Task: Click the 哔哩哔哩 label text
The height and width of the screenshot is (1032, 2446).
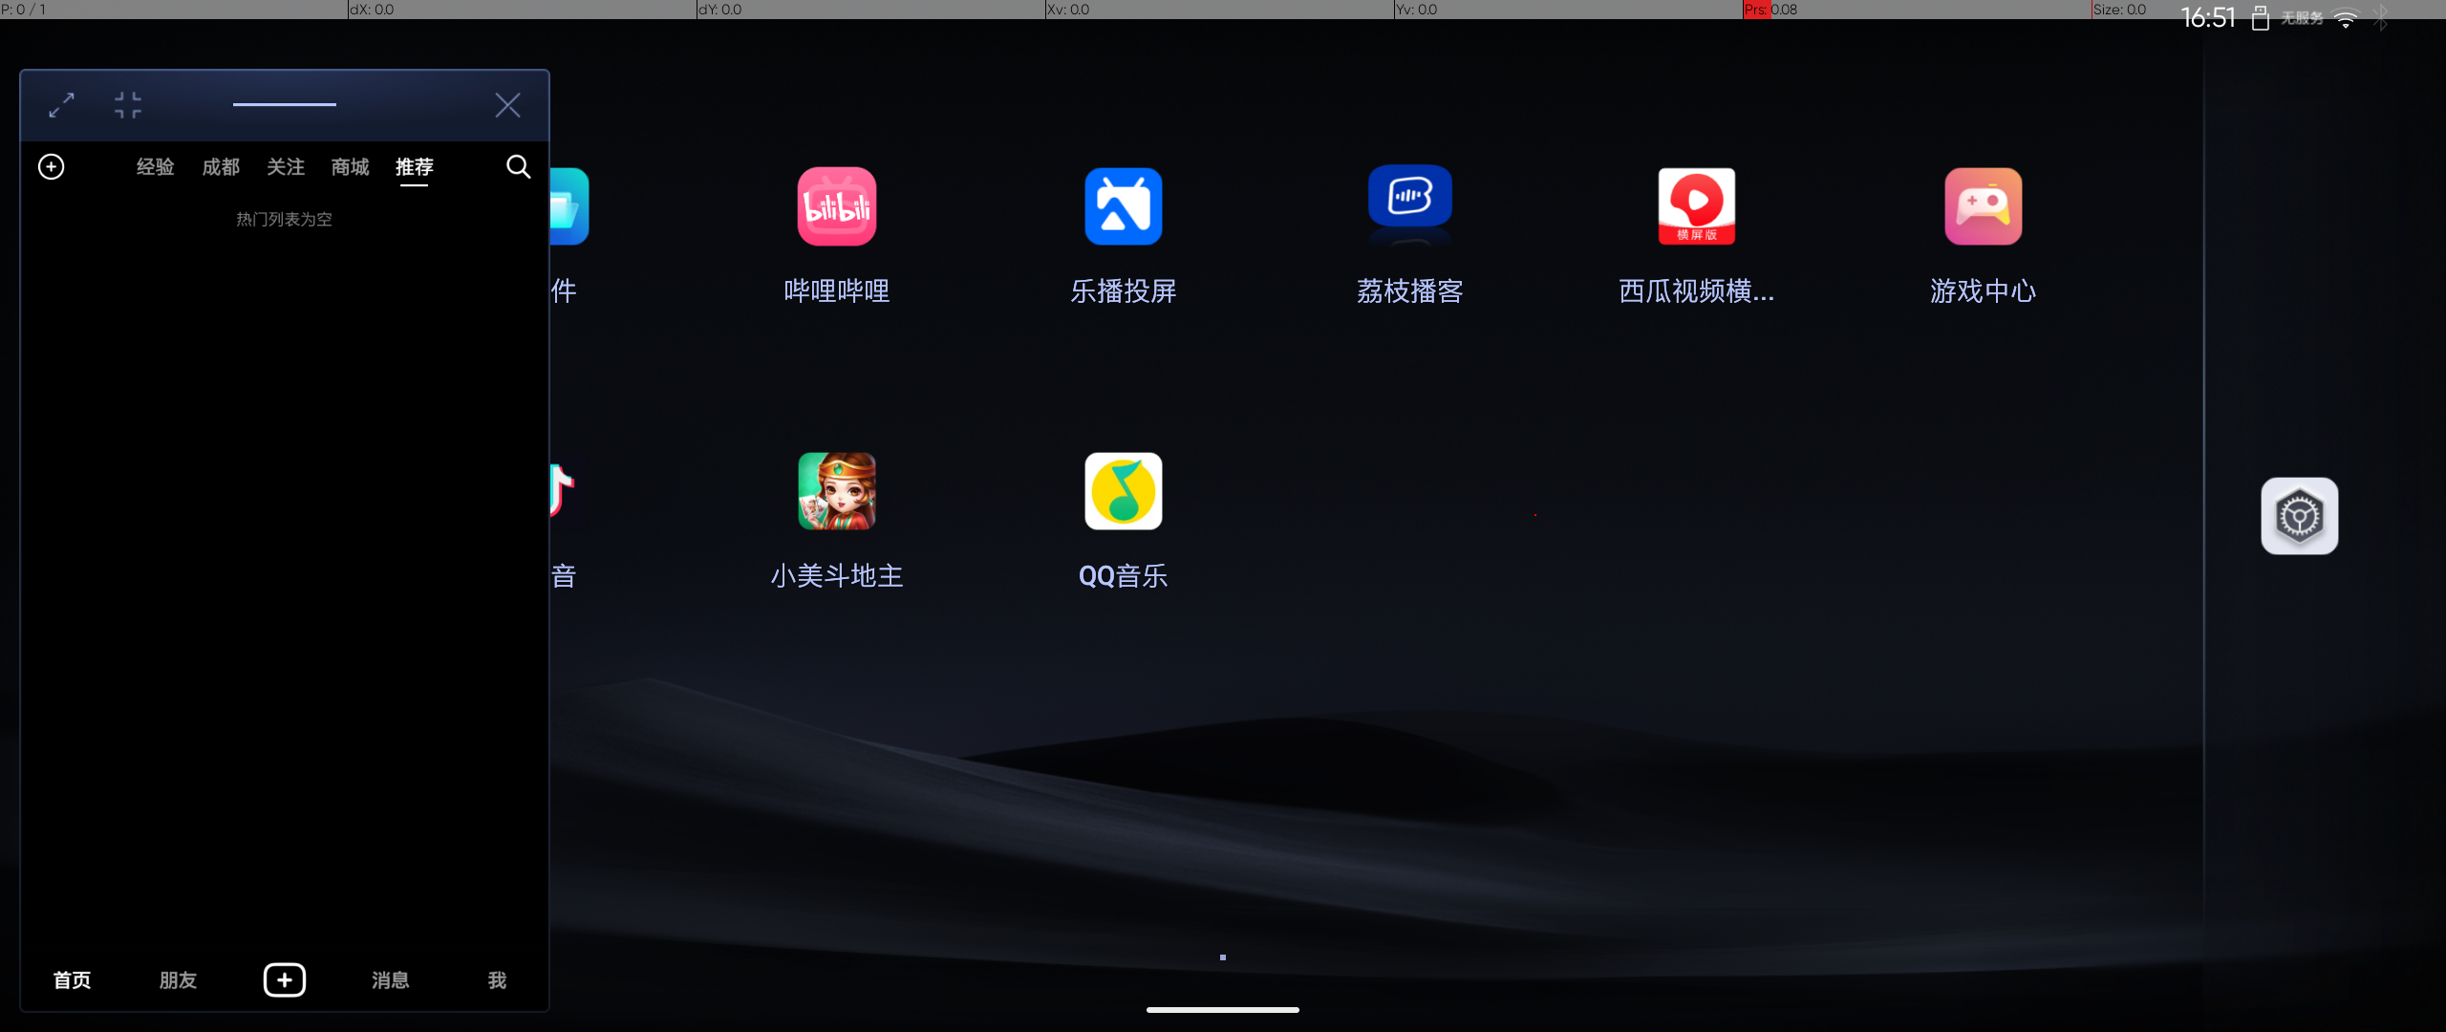Action: 837,290
